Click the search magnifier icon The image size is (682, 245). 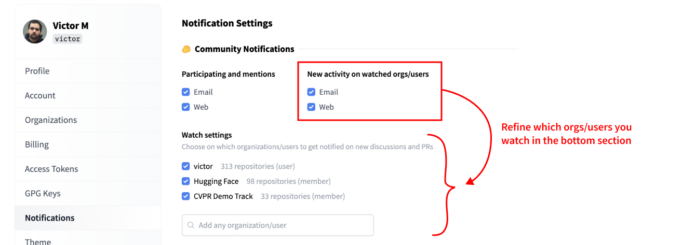(x=191, y=225)
